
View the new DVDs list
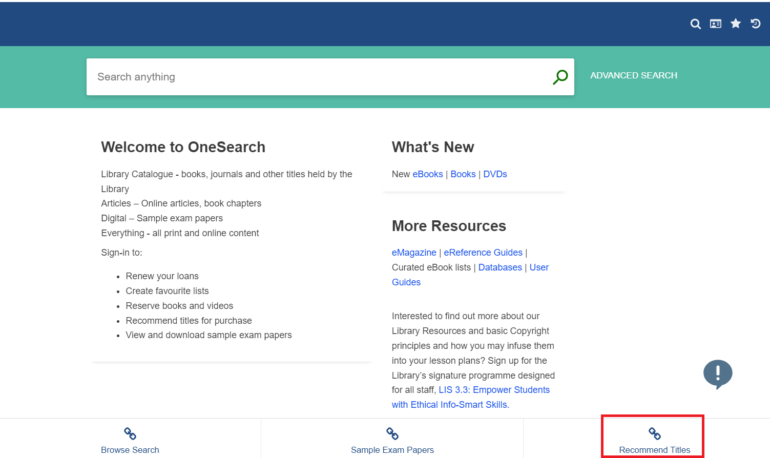pyautogui.click(x=494, y=174)
